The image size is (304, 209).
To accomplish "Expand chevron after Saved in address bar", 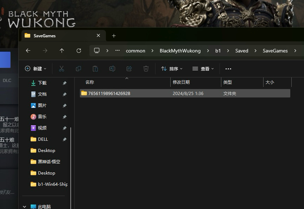I will [x=255, y=51].
